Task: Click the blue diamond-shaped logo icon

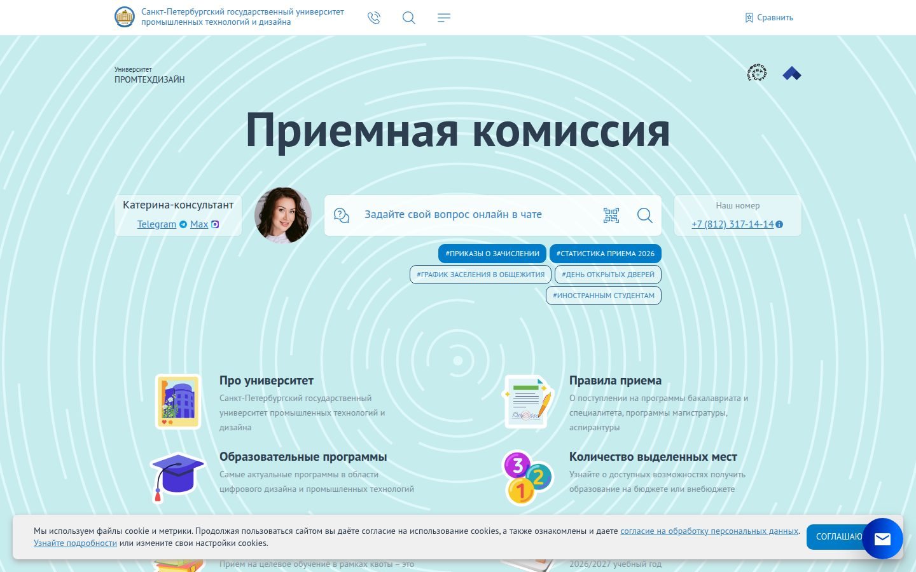Action: tap(792, 74)
